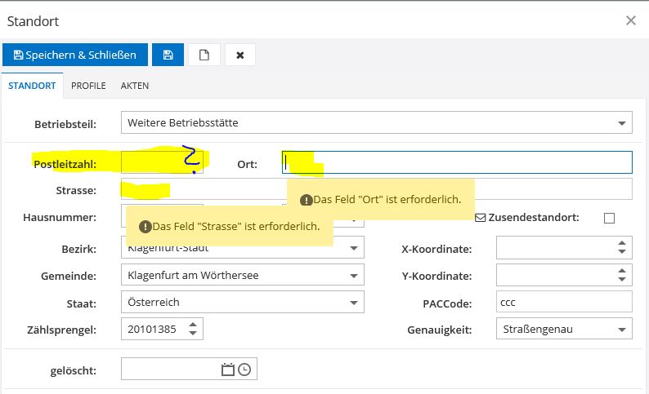Click the discard X icon in toolbar
This screenshot has height=394, width=649.
(240, 55)
